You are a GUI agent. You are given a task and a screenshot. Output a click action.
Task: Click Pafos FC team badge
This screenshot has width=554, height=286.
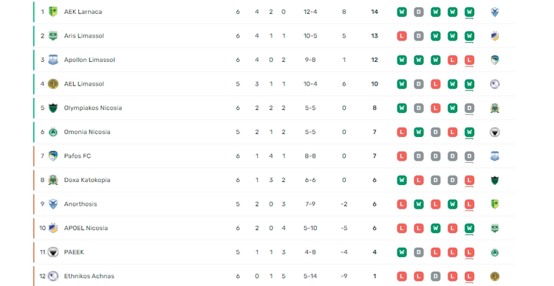tap(53, 156)
